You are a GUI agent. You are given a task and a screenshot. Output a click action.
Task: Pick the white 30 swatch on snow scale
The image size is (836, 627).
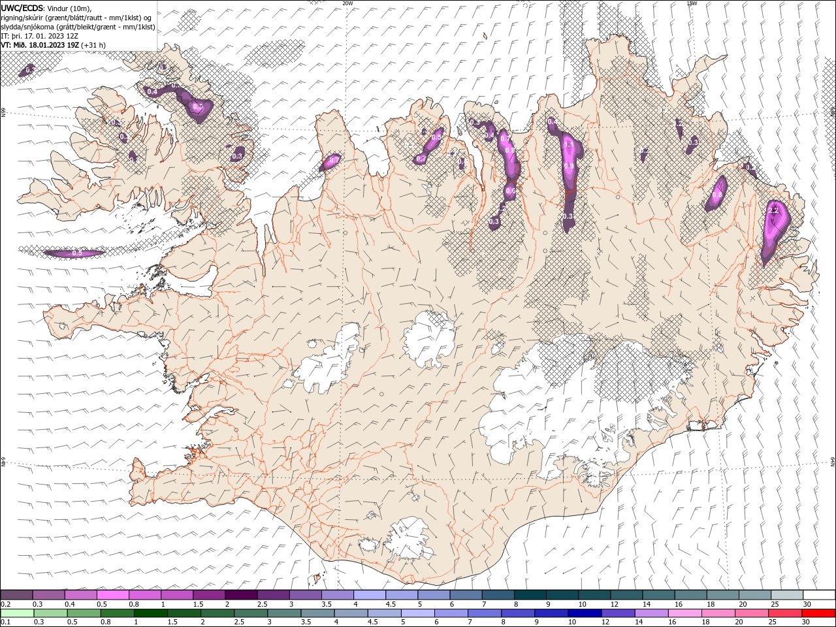click(x=818, y=595)
